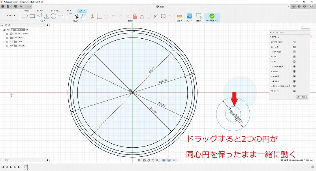Open the Modify group dropdown menu
316x171 pixels.
(76, 21)
